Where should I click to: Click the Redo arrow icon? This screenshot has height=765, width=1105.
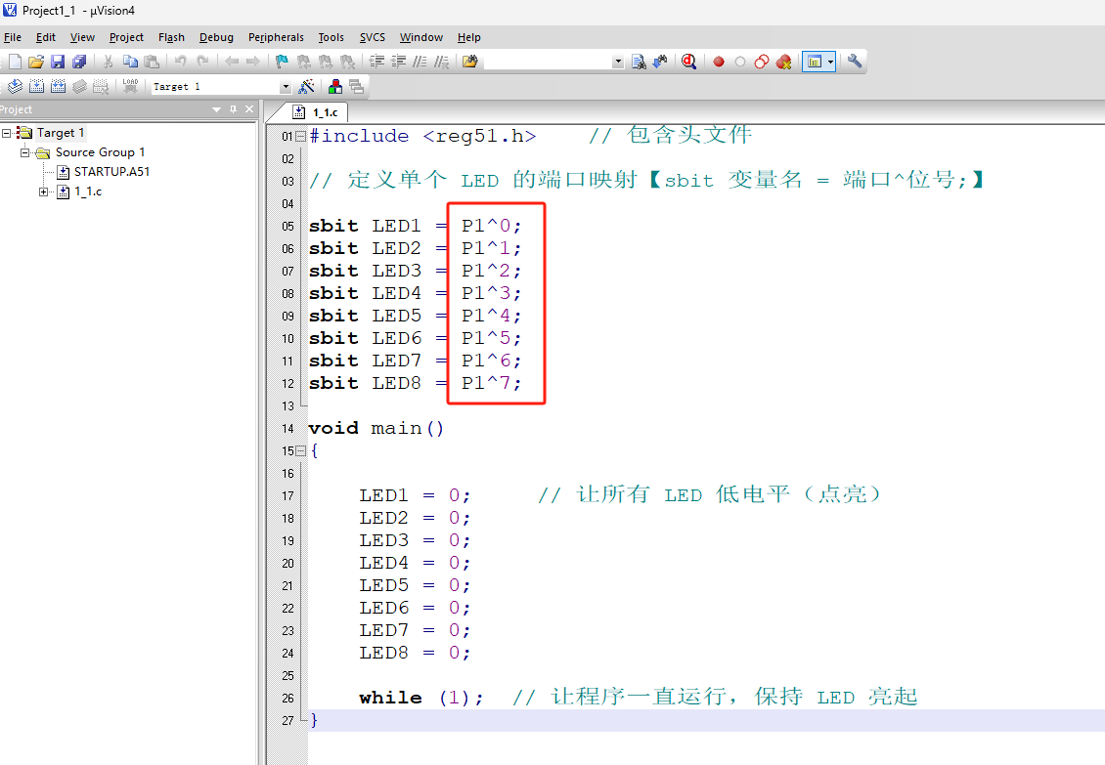[x=202, y=62]
